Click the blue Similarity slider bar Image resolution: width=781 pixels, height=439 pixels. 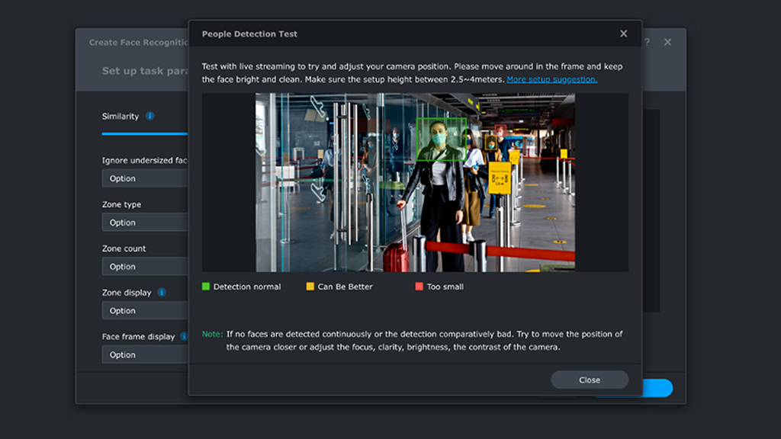pyautogui.click(x=145, y=133)
